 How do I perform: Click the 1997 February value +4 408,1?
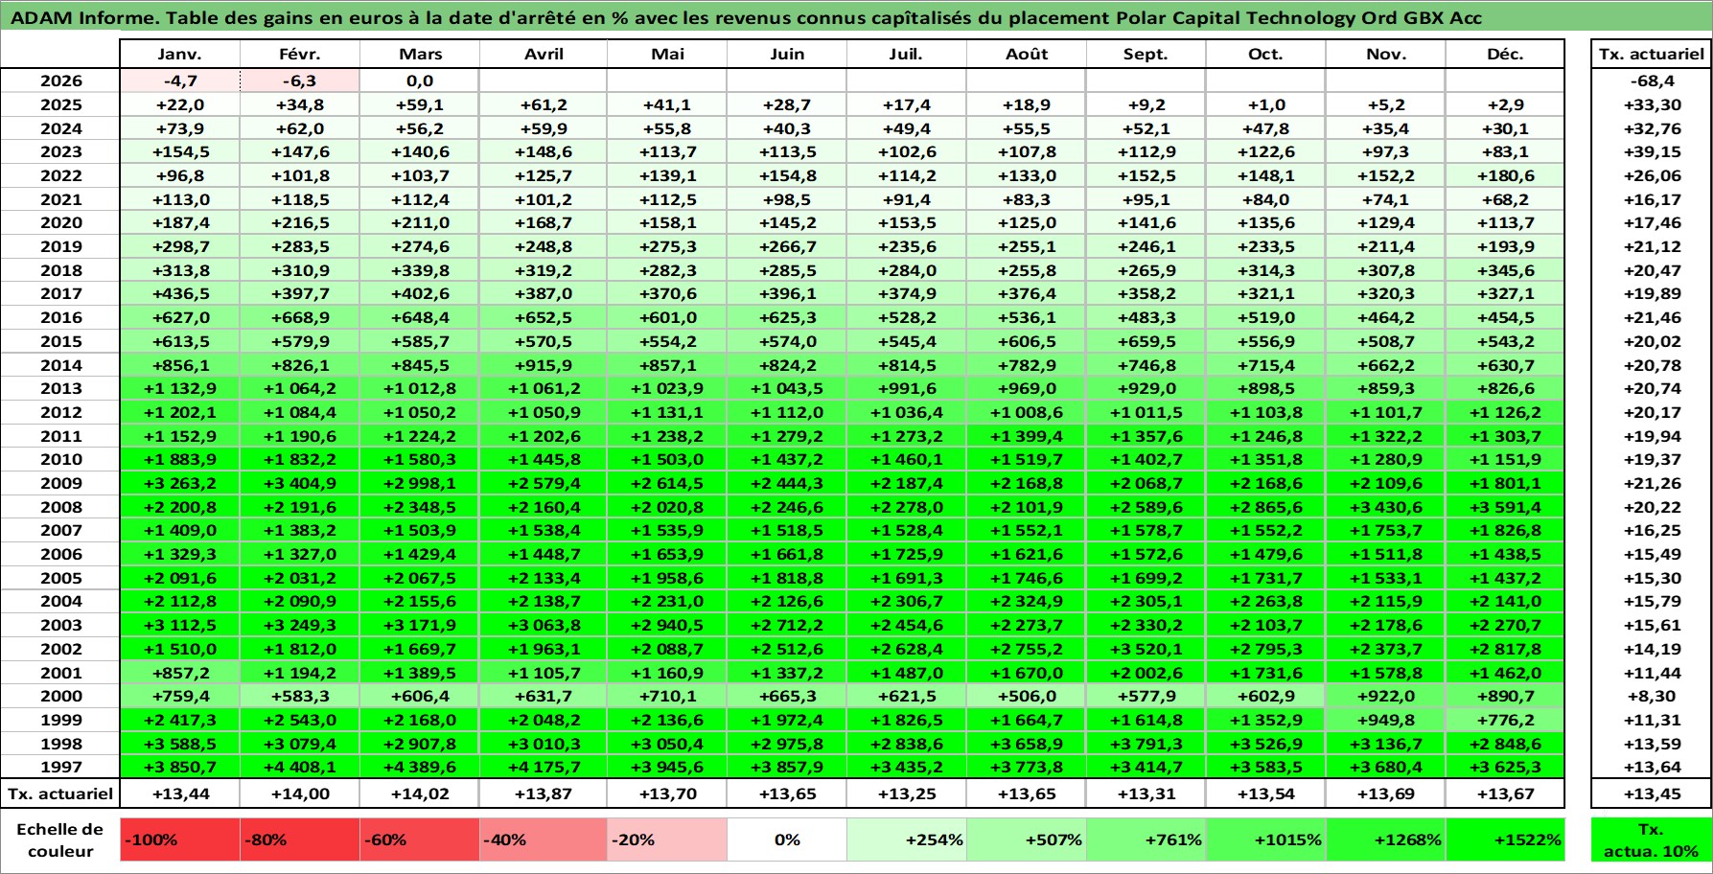(x=300, y=767)
